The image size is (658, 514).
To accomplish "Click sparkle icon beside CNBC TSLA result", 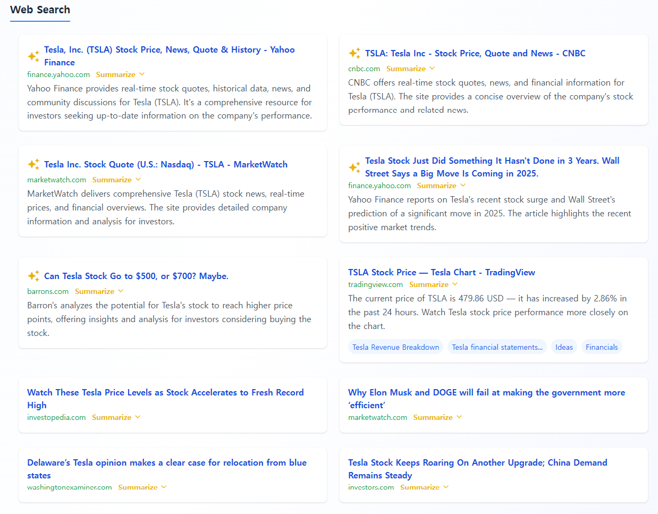I will coord(355,53).
